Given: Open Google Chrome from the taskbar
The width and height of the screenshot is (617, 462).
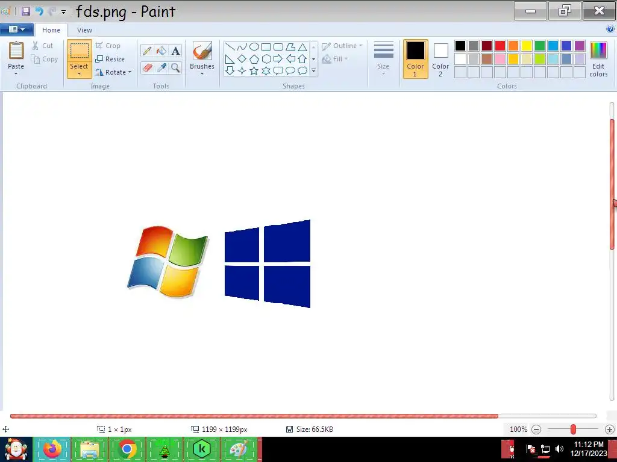Looking at the screenshot, I should (x=127, y=449).
